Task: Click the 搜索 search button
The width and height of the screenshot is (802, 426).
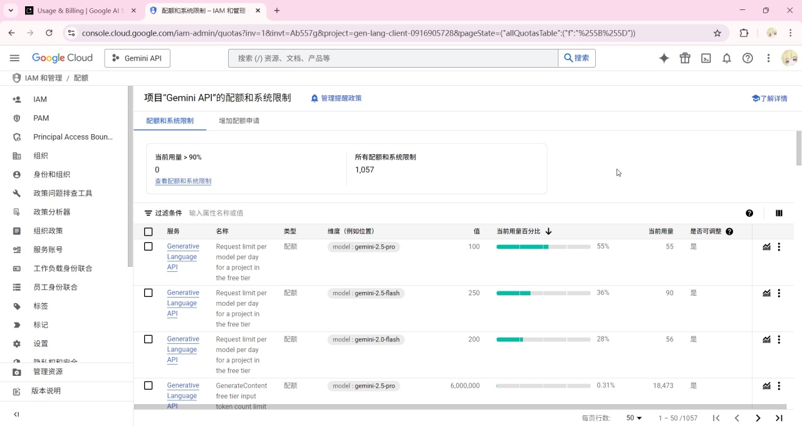Action: pos(576,58)
